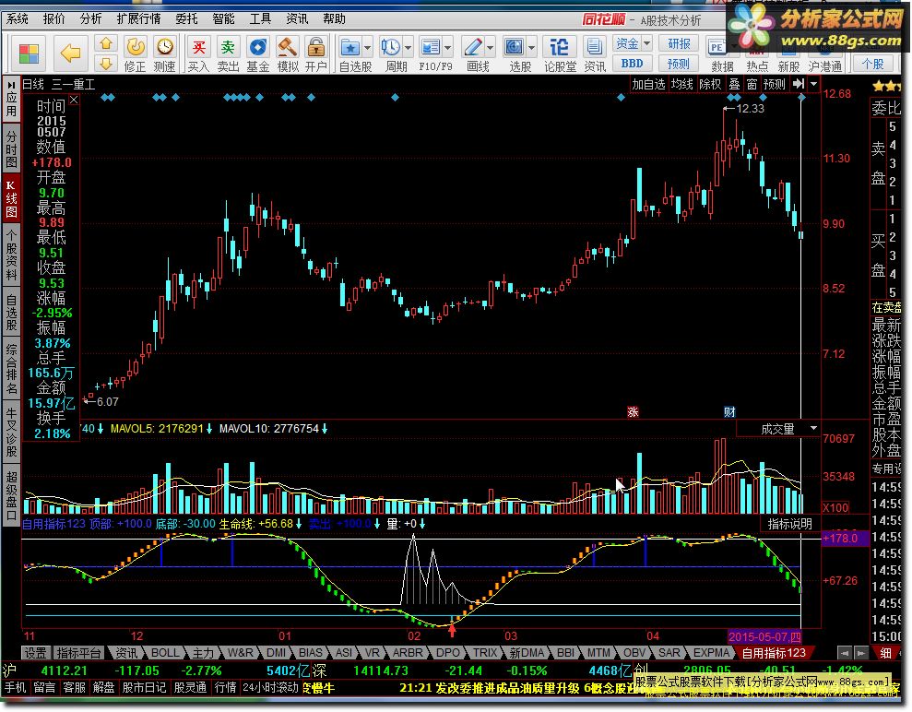Click the 涨 marker on chart
Screen dimensions: 912x712
[x=633, y=412]
